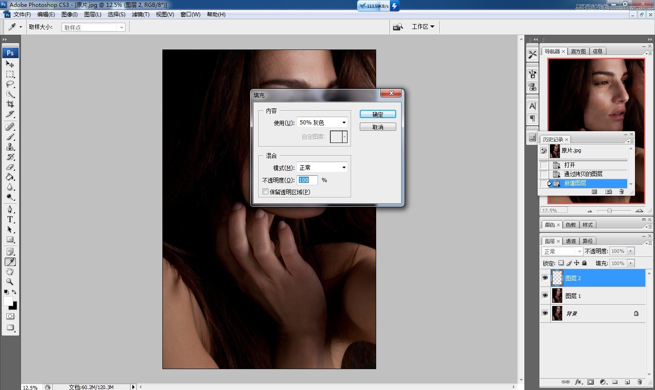Add a layer mask from Layers panel
This screenshot has width=655, height=390.
tap(590, 382)
